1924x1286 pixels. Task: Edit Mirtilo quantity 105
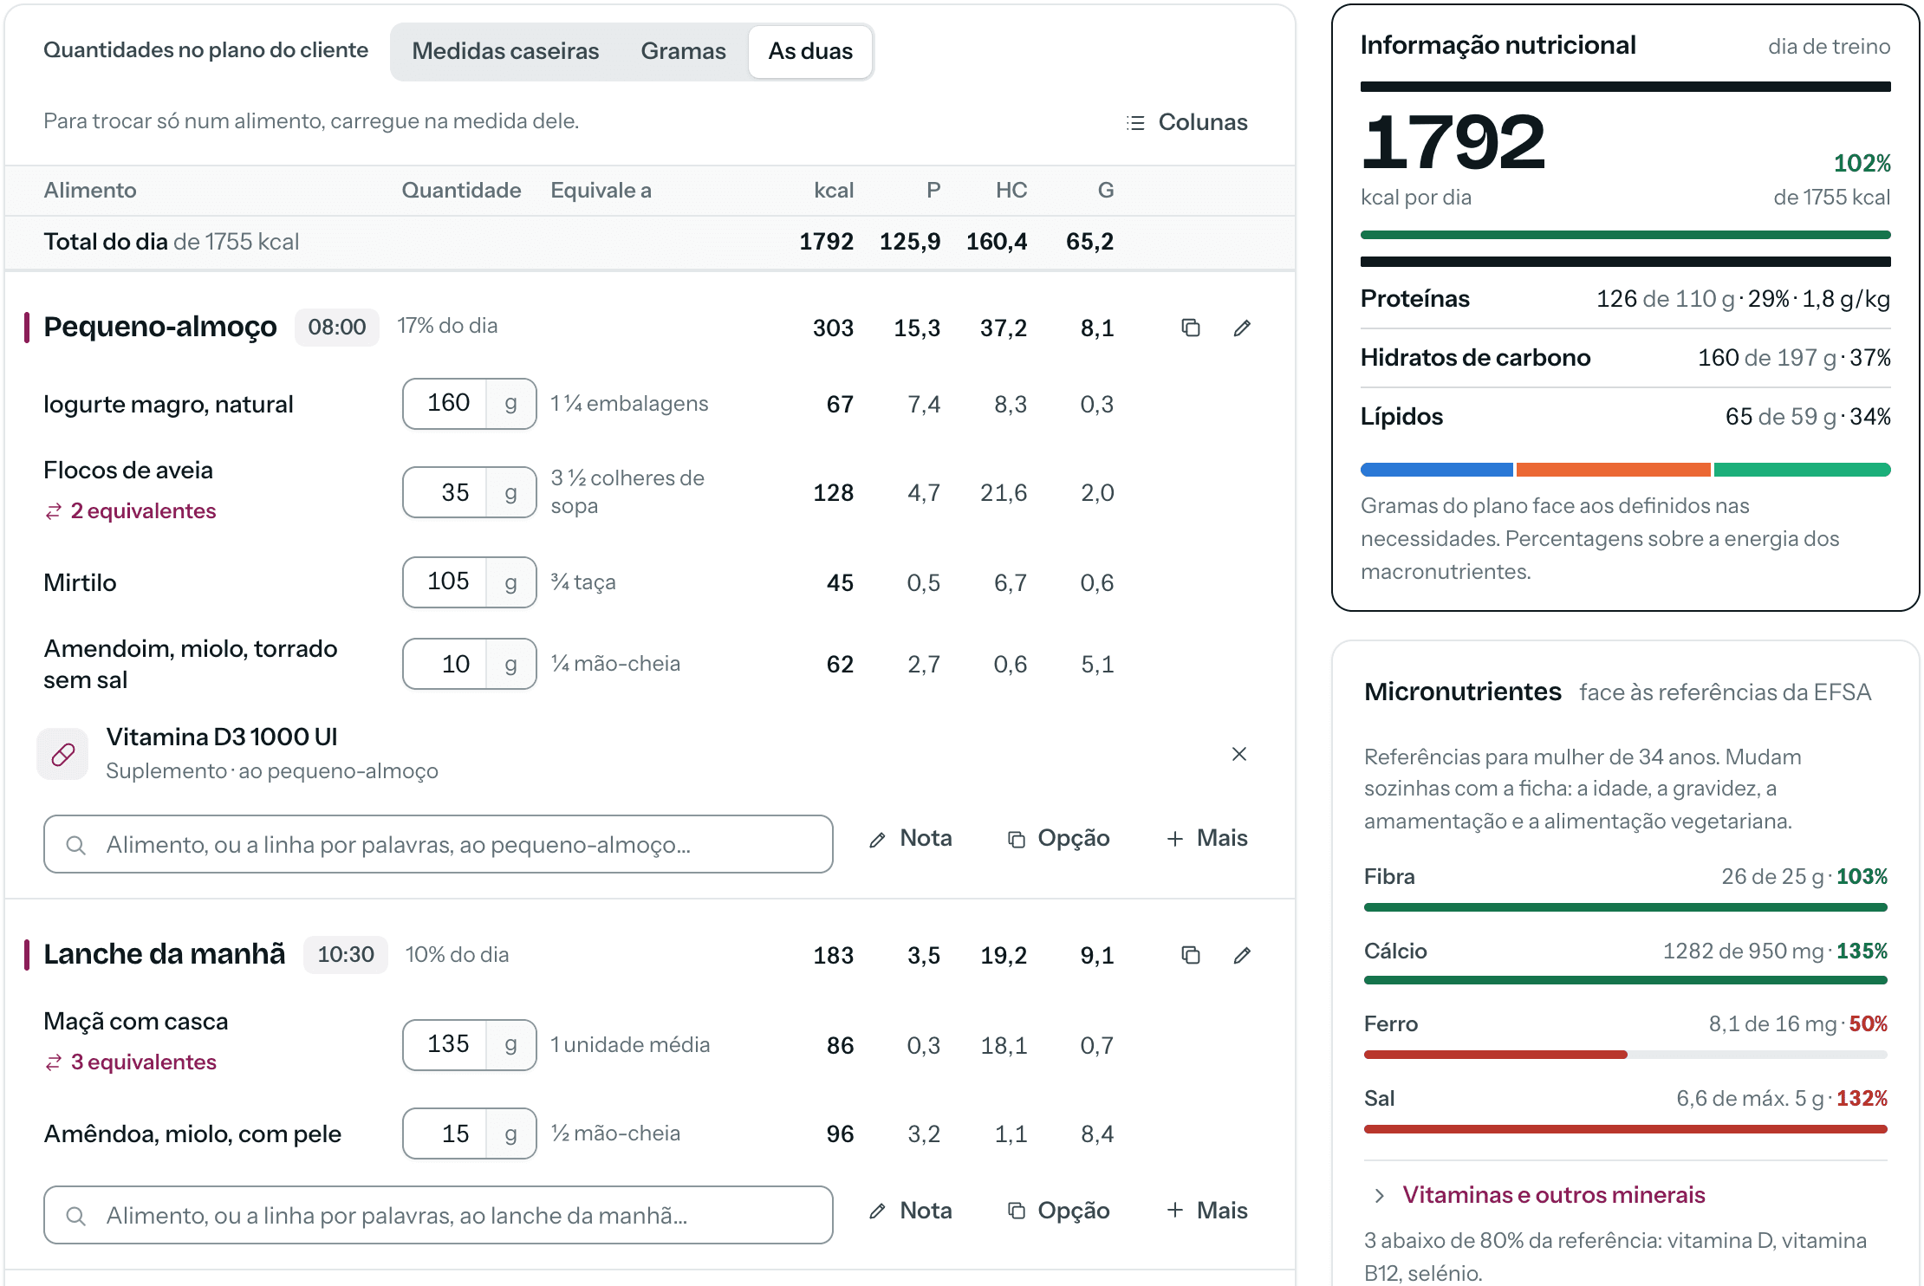click(445, 582)
